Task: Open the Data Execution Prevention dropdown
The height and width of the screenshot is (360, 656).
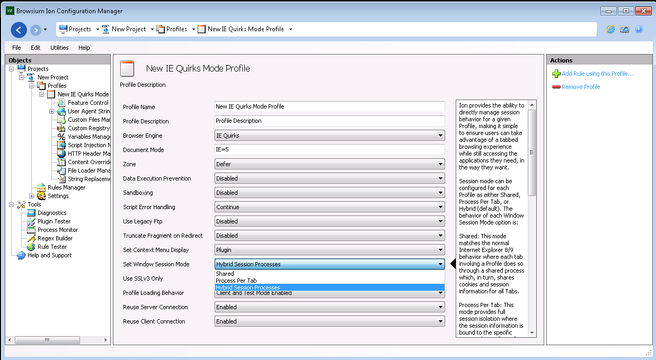Action: tap(330, 178)
